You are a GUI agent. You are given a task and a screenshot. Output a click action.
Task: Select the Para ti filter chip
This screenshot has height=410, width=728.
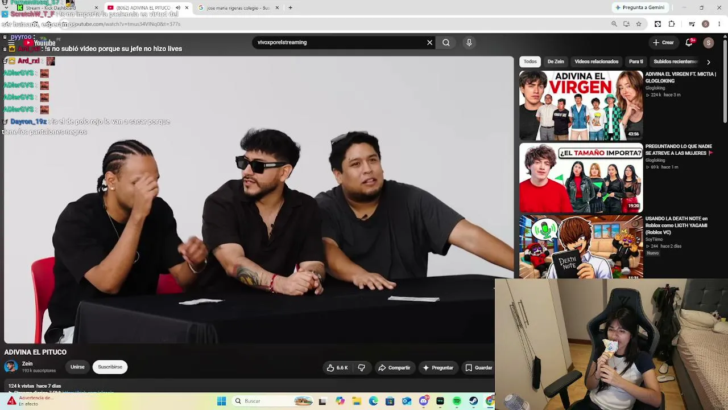pyautogui.click(x=636, y=61)
